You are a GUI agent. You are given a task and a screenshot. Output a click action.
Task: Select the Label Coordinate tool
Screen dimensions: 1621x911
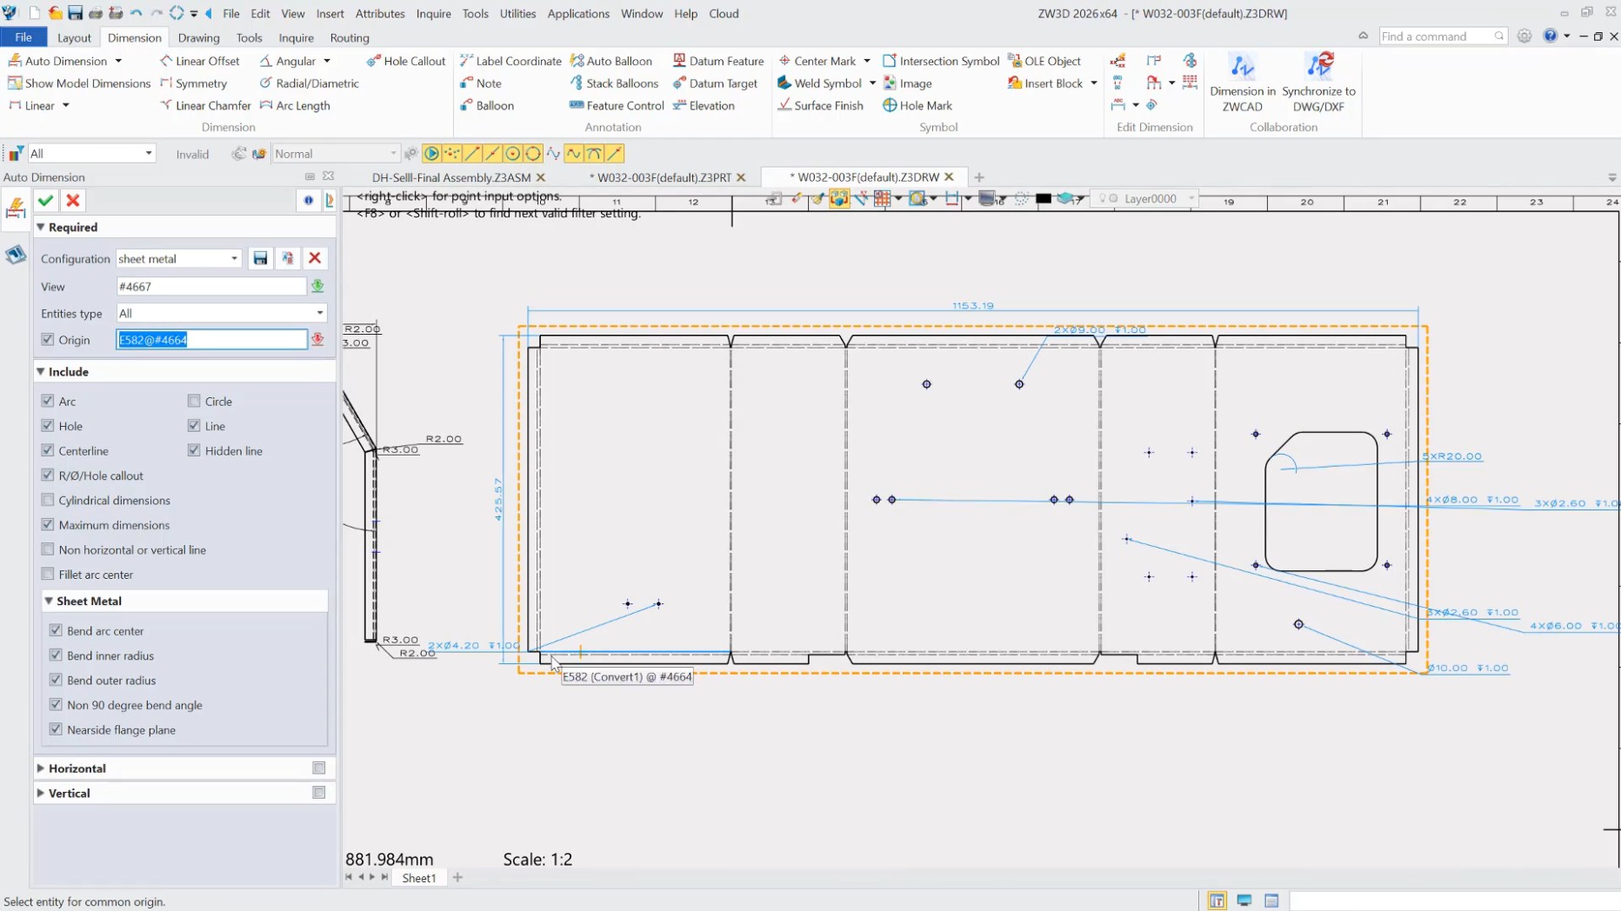pos(510,61)
